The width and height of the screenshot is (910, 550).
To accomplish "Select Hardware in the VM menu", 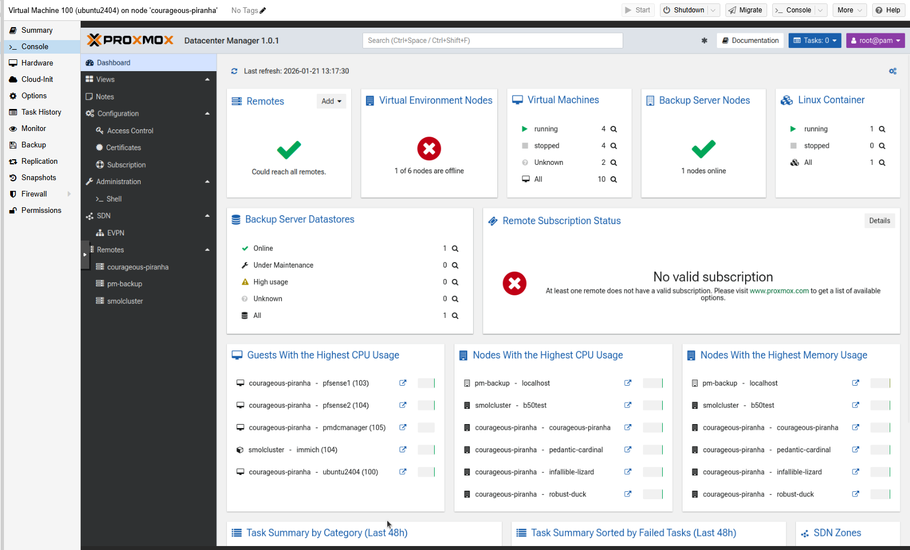I will [x=37, y=63].
